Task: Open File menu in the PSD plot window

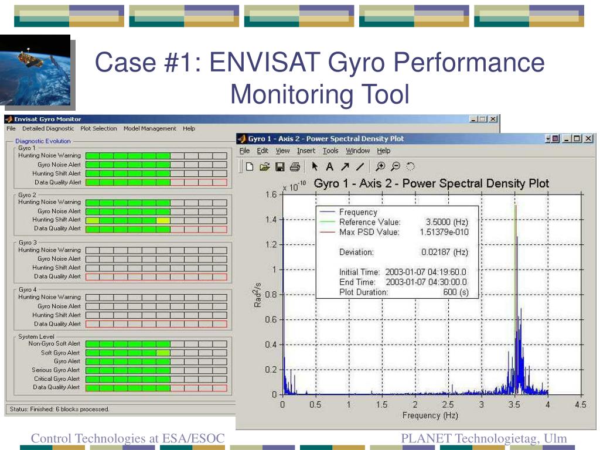Action: [244, 151]
